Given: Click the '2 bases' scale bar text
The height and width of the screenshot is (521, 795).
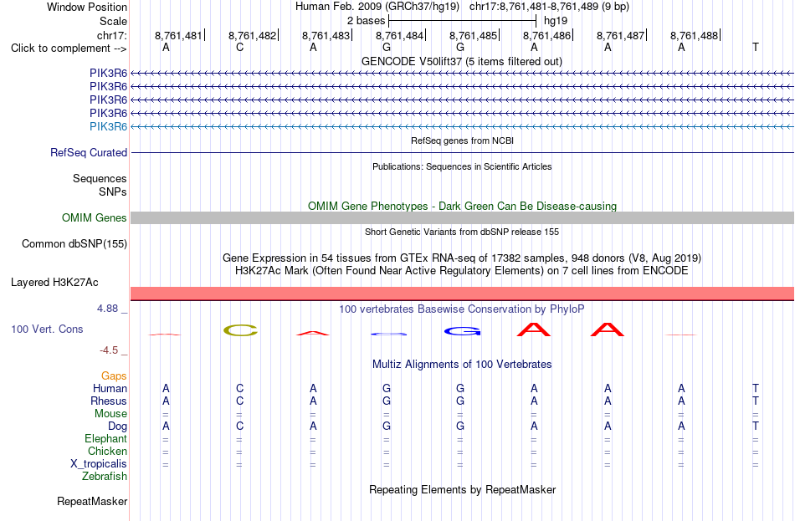Looking at the screenshot, I should click(366, 21).
